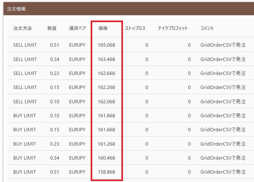Click quantity 0.15 in the 161.668 row
Image resolution: width=254 pixels, height=182 pixels.
point(54,130)
